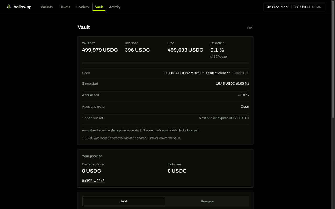Switch to the Add tab
This screenshot has width=335, height=209.
tap(124, 201)
